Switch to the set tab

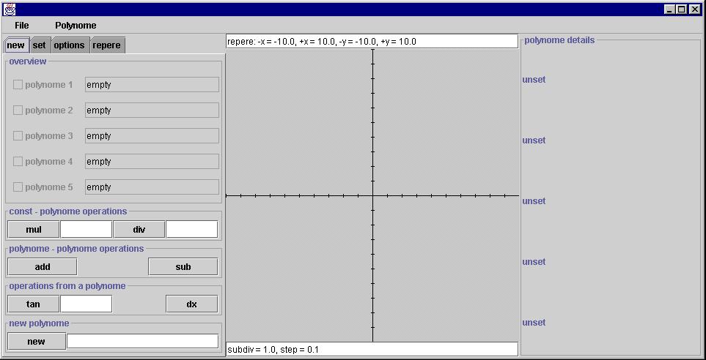click(39, 45)
